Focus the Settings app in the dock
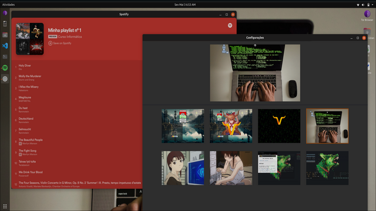 (x=5, y=79)
